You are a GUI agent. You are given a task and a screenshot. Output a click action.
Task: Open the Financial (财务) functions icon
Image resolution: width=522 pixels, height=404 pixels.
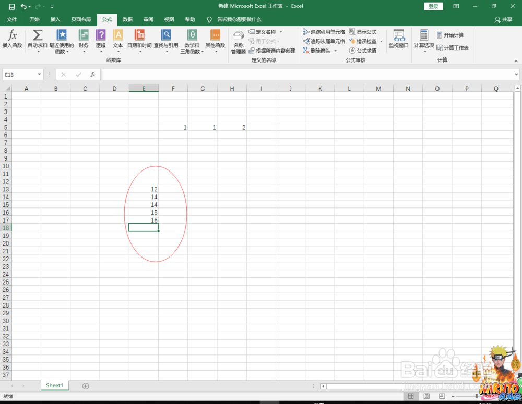pos(84,35)
